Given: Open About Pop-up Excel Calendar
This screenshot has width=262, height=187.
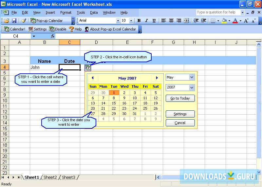Looking at the screenshot, I should pos(110,29).
